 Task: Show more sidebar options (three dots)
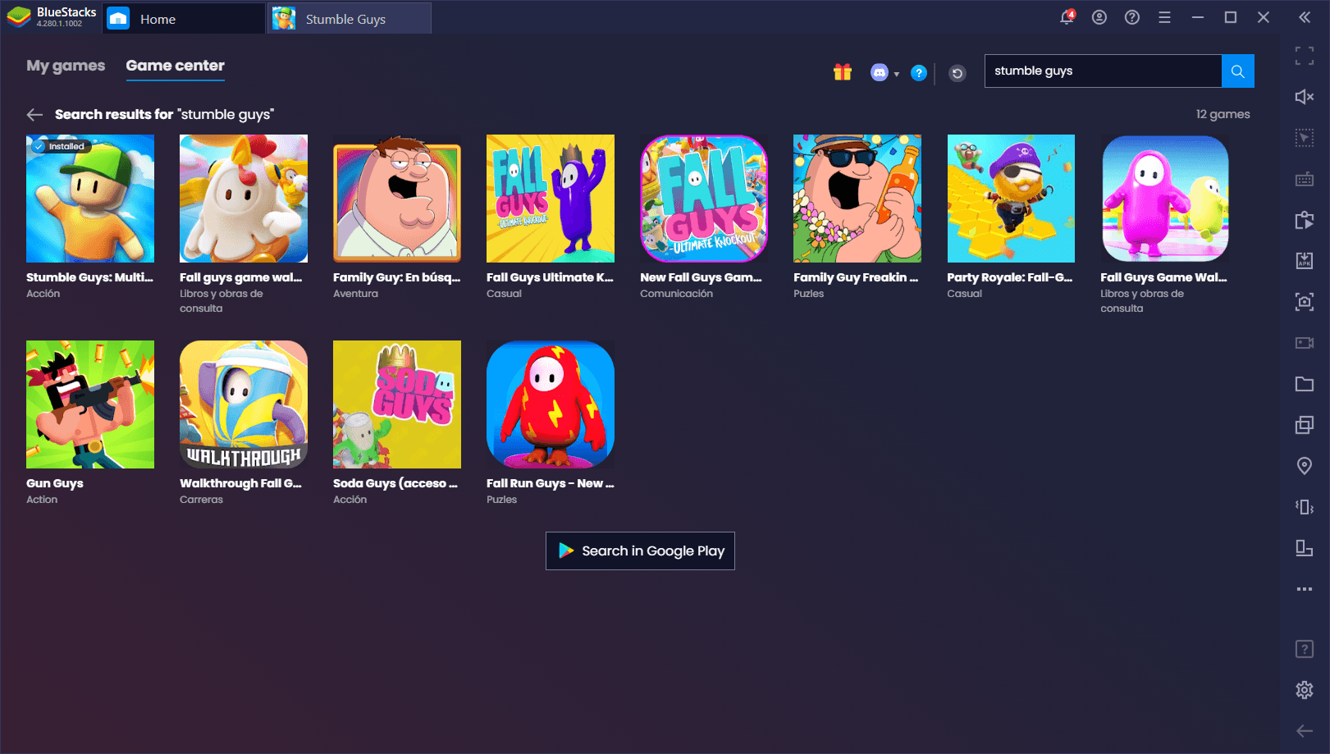(1305, 589)
